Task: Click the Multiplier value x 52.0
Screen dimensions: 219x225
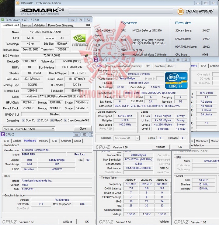Action: click(125, 120)
